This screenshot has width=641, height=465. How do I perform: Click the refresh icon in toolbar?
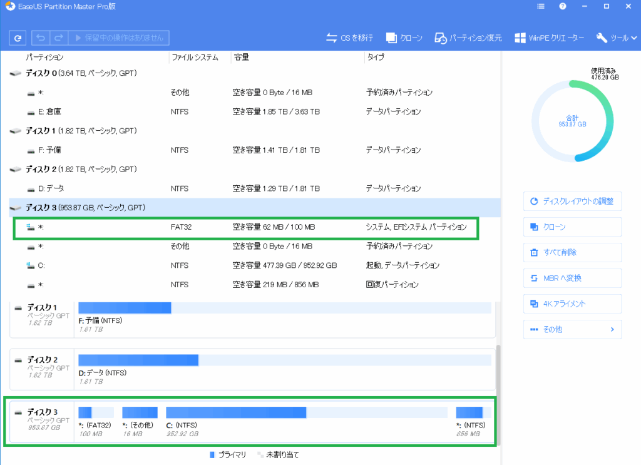[x=18, y=38]
